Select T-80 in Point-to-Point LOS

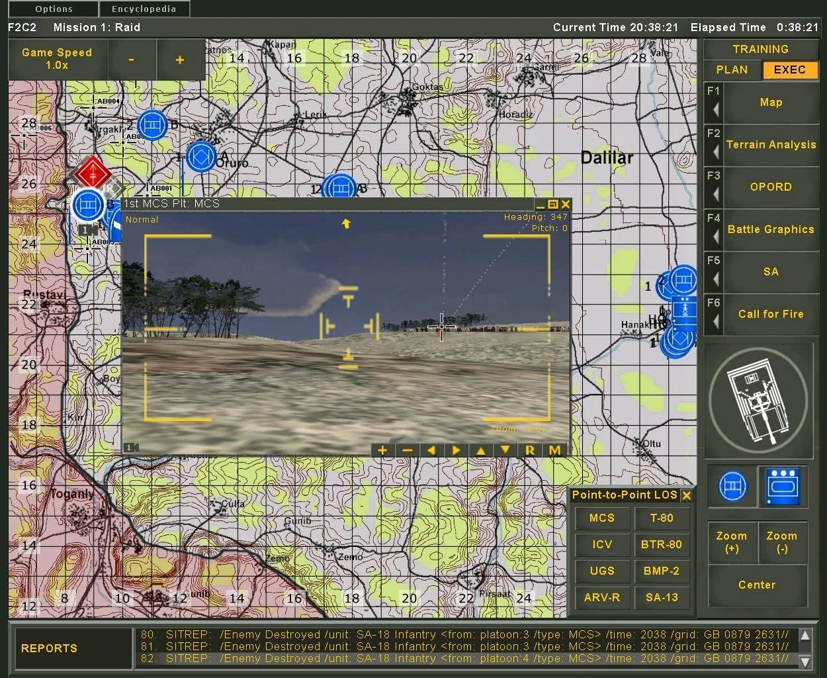click(662, 518)
